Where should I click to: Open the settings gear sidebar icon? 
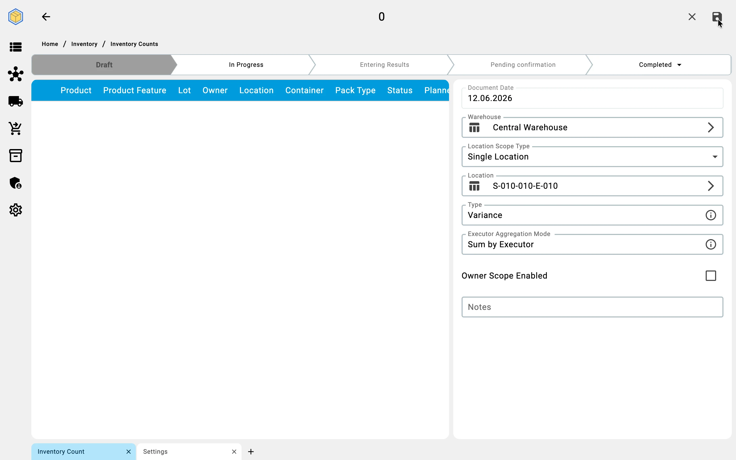pyautogui.click(x=15, y=210)
